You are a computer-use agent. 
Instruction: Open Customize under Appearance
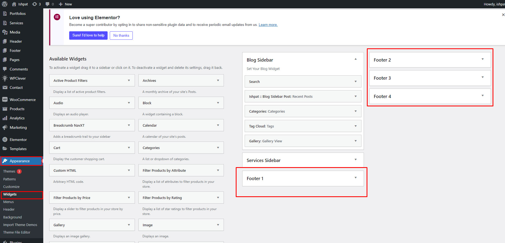click(x=11, y=187)
